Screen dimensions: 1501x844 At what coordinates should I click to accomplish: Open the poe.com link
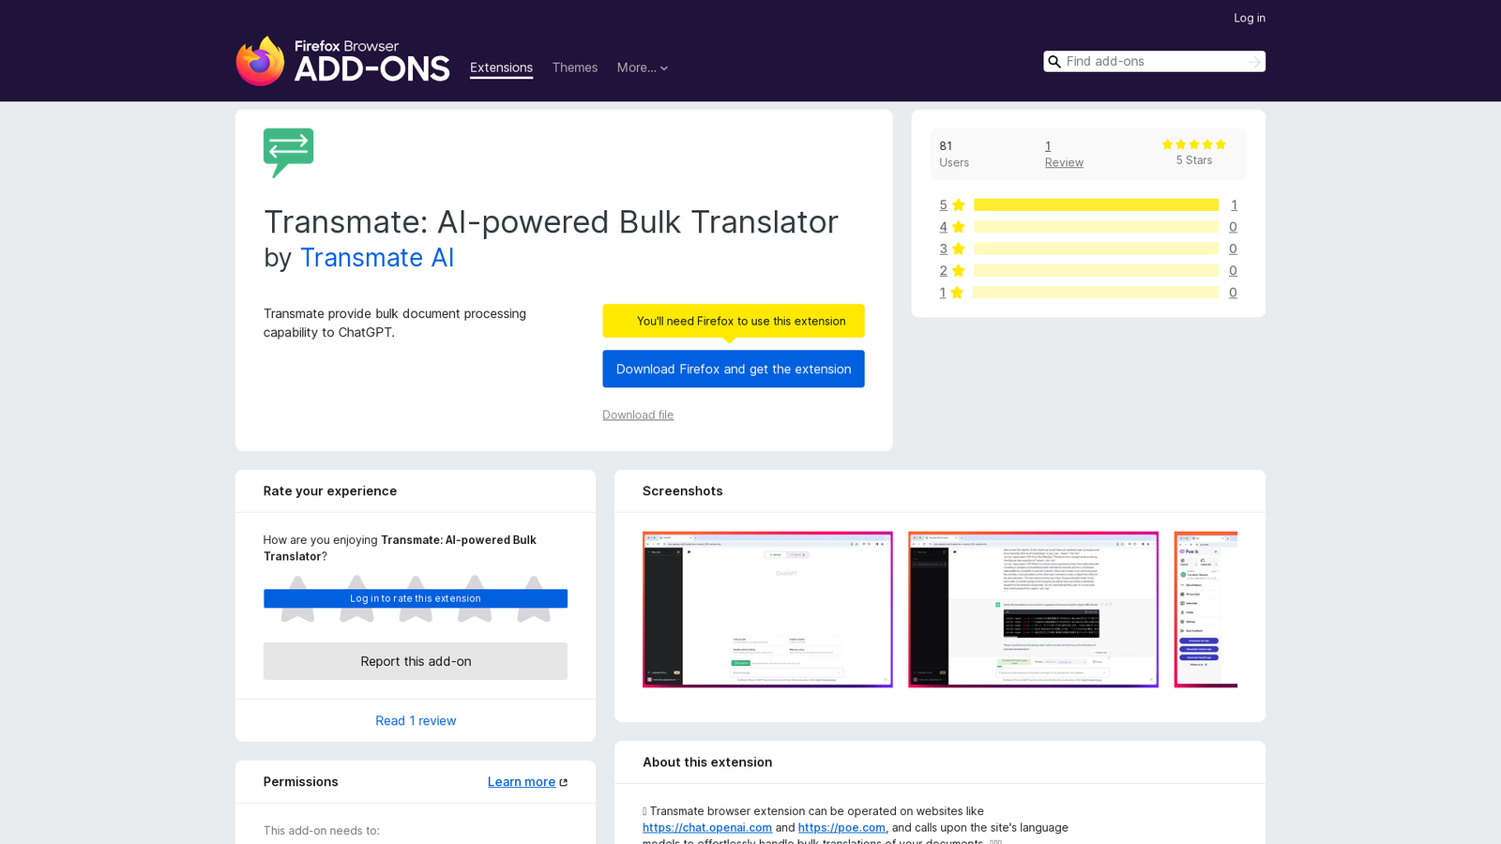pyautogui.click(x=841, y=827)
